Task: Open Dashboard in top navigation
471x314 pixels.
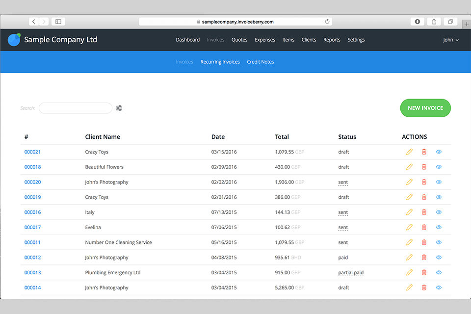Action: 188,40
